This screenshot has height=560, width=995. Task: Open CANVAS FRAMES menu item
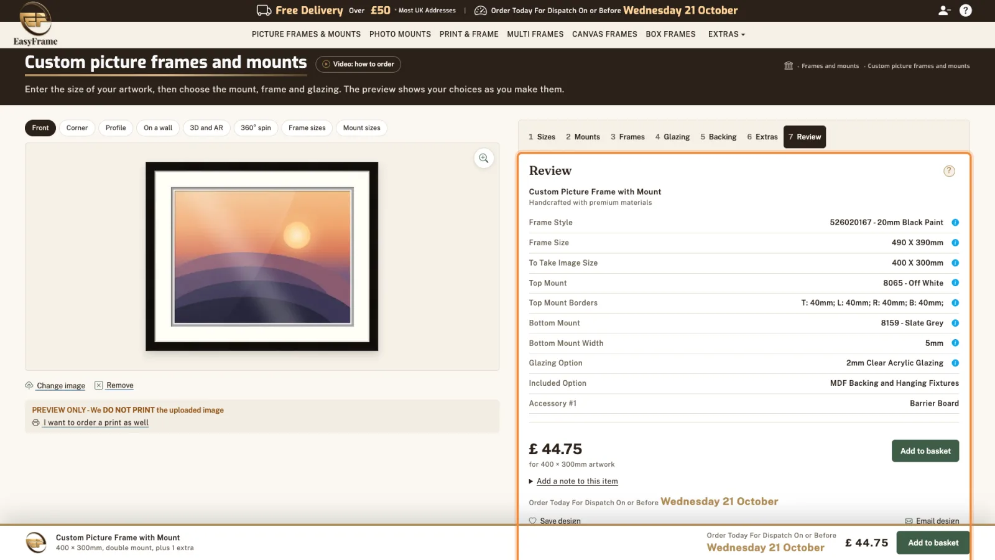pyautogui.click(x=604, y=34)
